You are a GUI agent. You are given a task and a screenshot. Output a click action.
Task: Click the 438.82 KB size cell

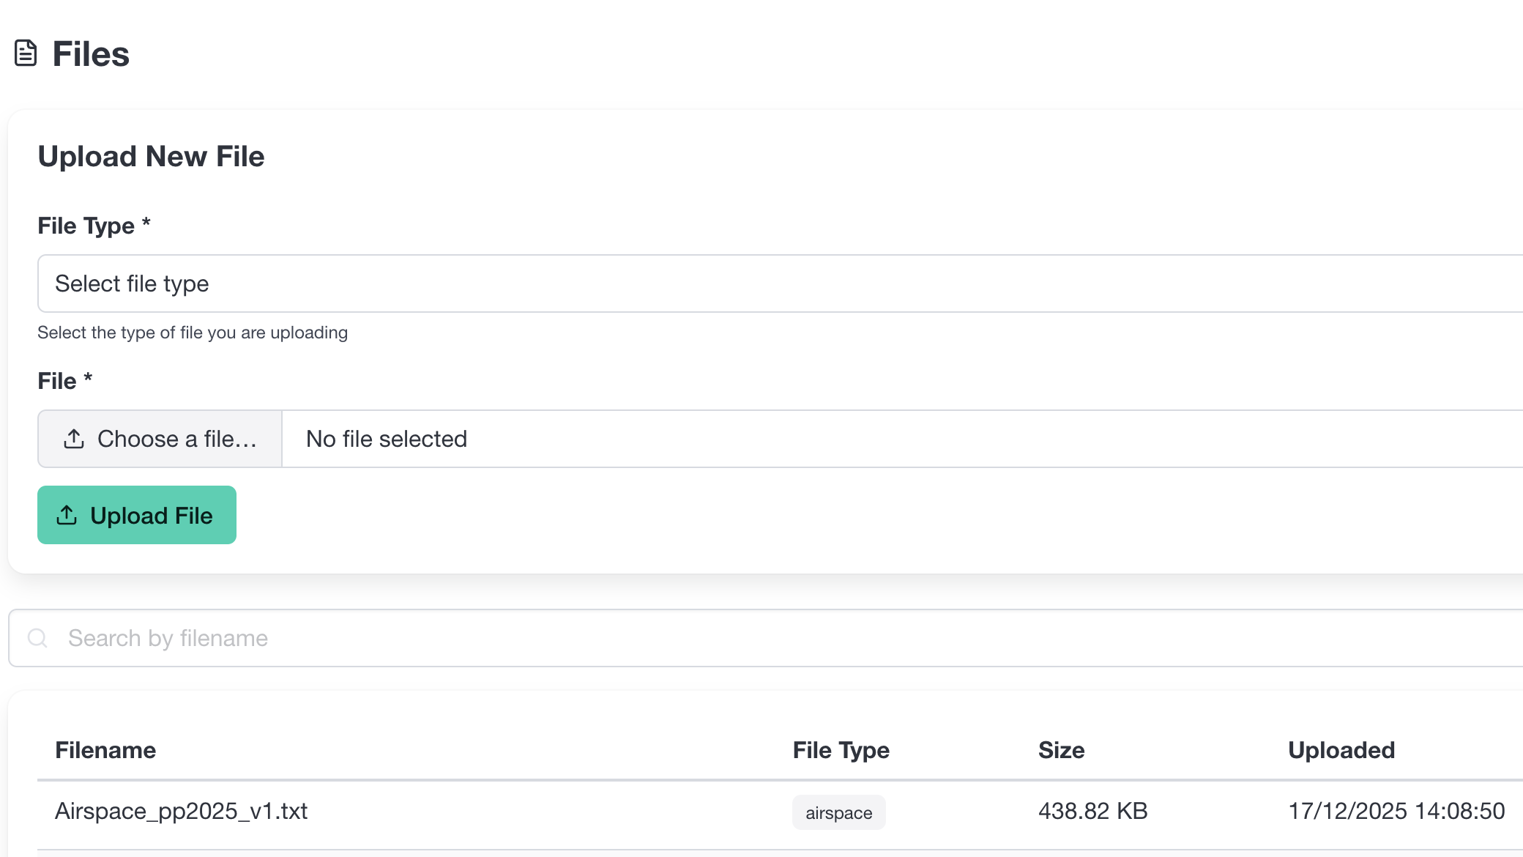click(x=1092, y=811)
